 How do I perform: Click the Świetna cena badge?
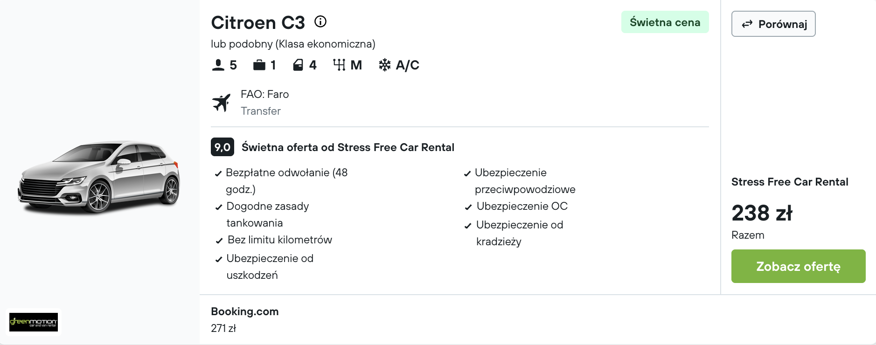point(665,22)
